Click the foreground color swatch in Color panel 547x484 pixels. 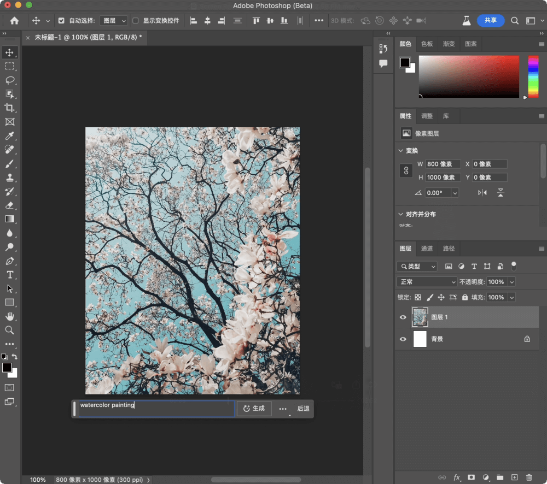point(405,62)
